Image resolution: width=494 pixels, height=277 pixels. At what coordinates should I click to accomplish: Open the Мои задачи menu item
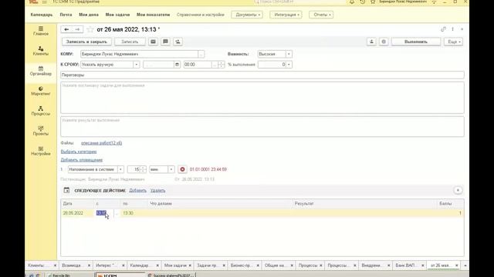(x=117, y=15)
